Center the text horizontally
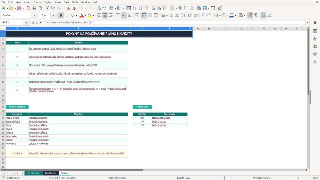 (105, 15)
